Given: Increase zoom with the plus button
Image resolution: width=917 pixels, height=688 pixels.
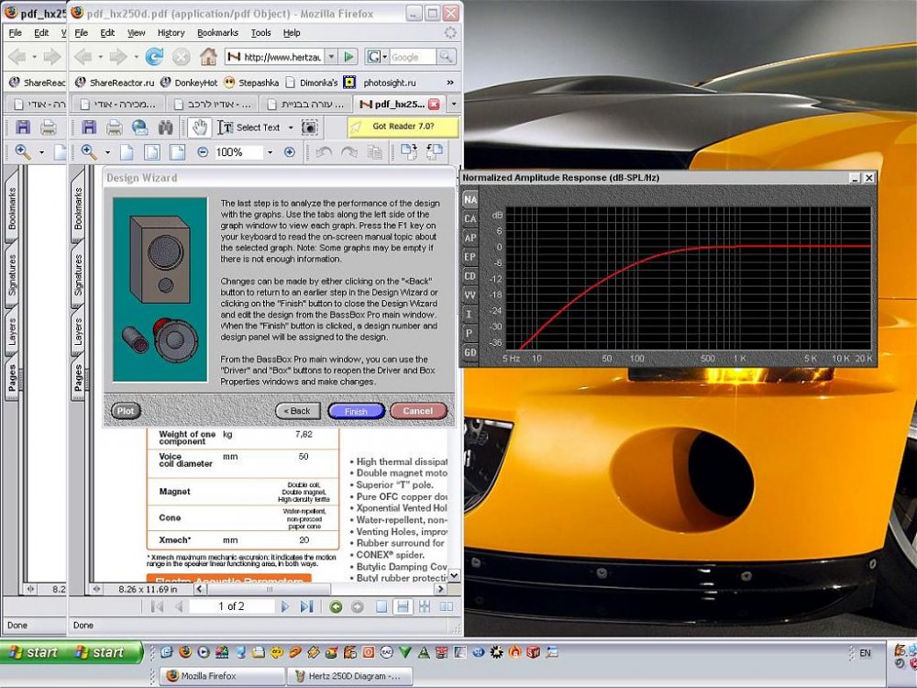Looking at the screenshot, I should point(290,152).
